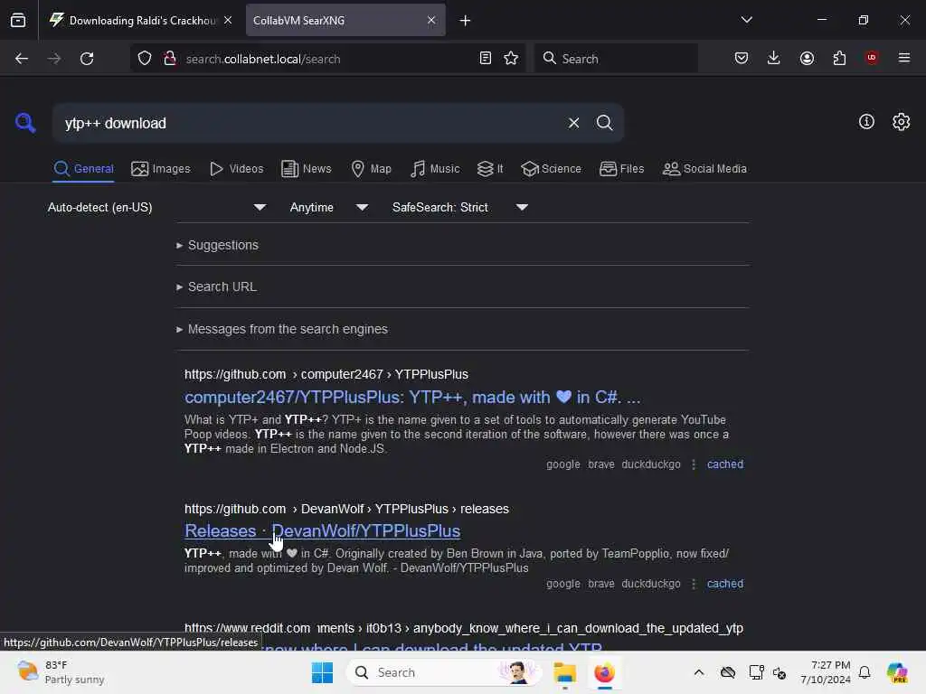Viewport: 926px width, 694px height.
Task: Open a new tab with plus icon
Action: pyautogui.click(x=466, y=21)
